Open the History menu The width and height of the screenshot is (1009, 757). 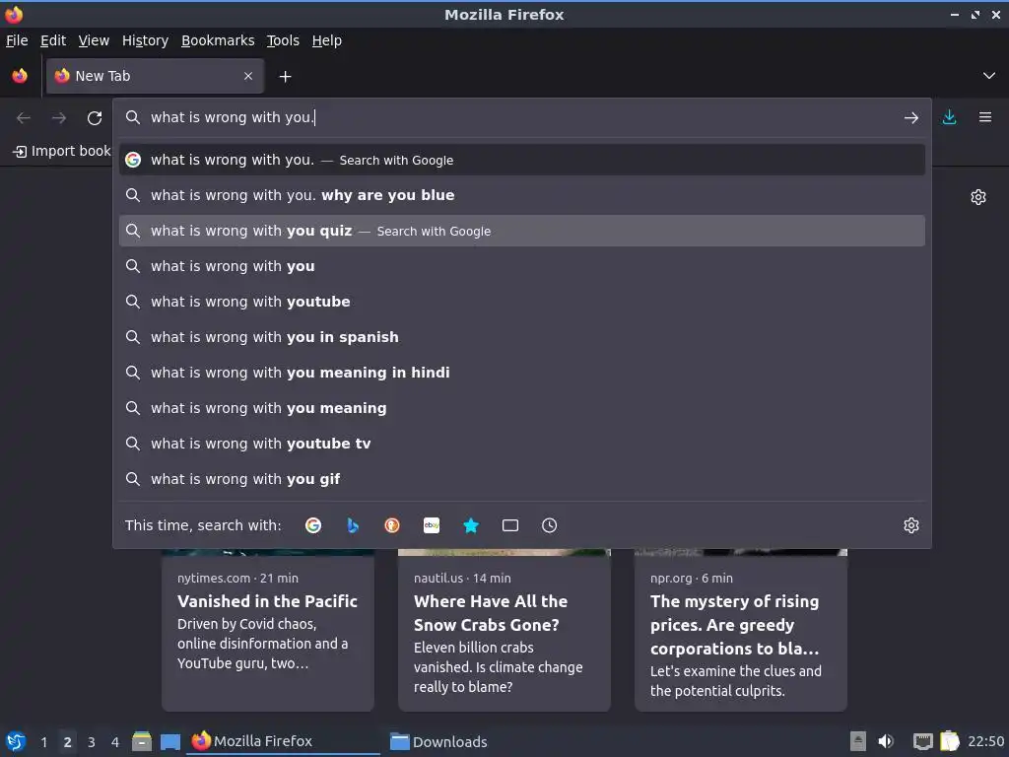146,40
